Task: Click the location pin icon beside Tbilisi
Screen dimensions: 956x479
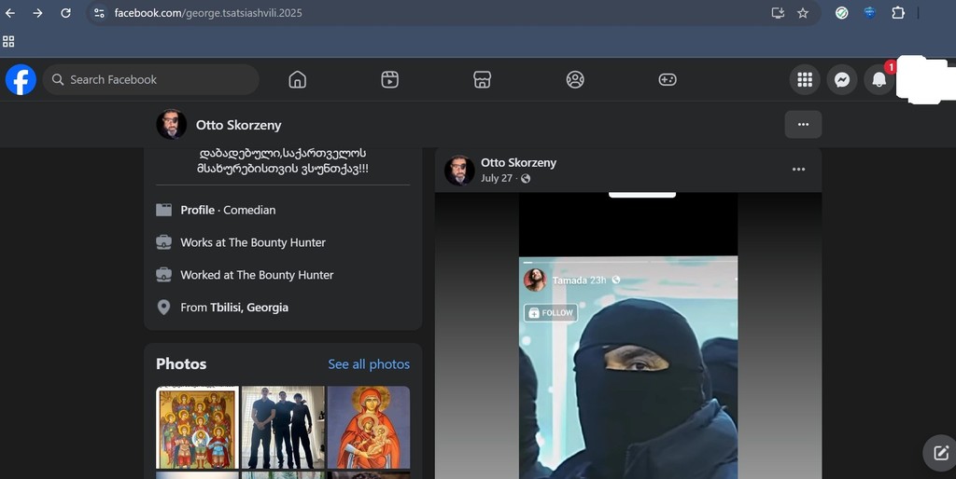Action: pos(163,308)
